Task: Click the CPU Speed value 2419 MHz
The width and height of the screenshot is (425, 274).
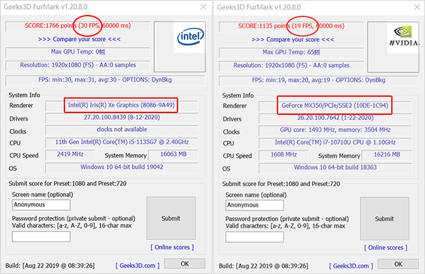Action: (70, 154)
